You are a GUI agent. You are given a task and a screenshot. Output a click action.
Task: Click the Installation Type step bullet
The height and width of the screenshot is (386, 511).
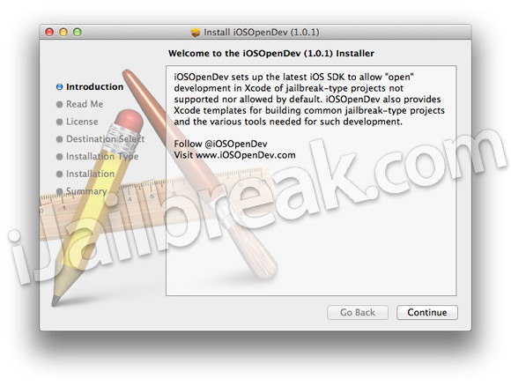(x=59, y=157)
